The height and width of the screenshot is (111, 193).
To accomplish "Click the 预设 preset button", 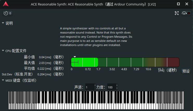I will [186, 71].
